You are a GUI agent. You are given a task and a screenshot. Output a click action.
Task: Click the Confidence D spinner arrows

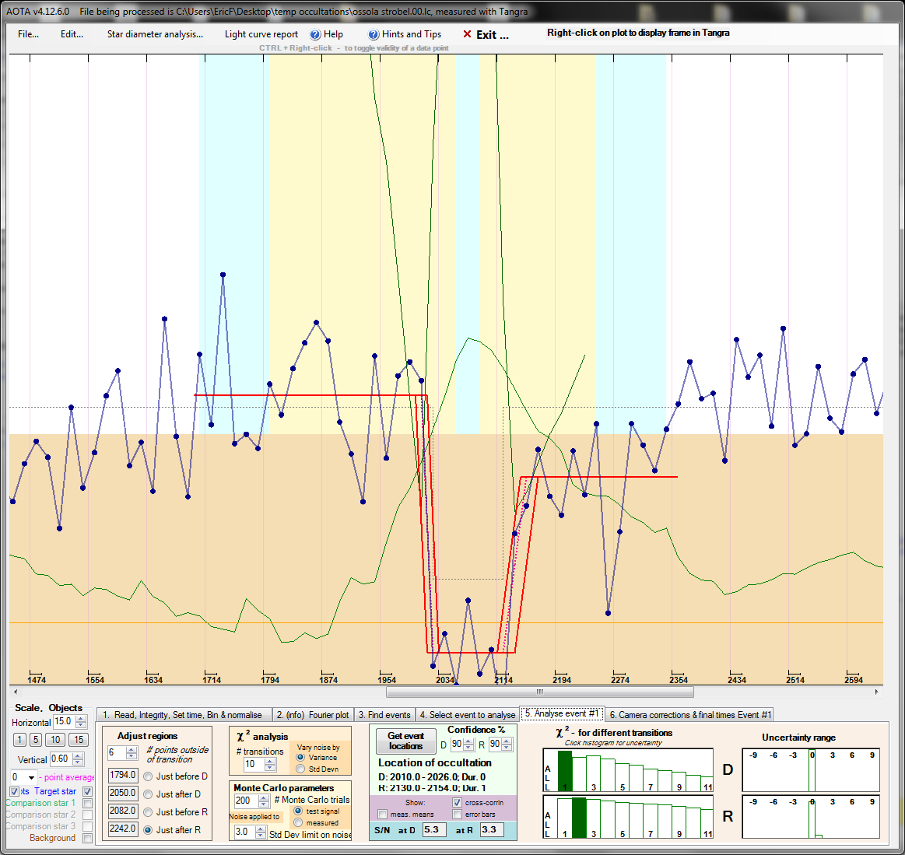click(468, 745)
